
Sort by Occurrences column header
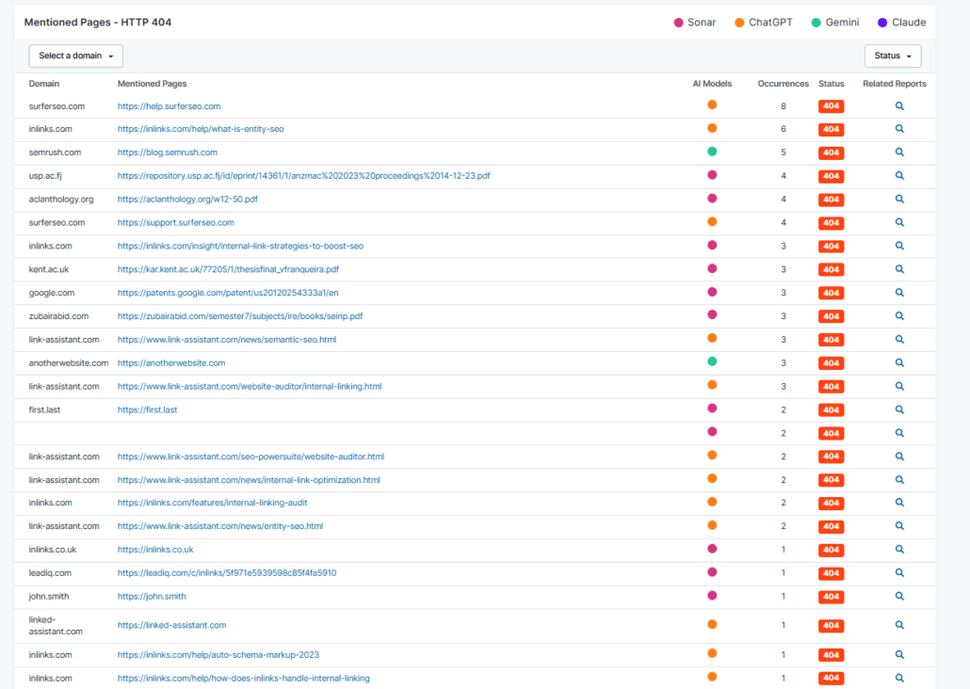click(784, 84)
